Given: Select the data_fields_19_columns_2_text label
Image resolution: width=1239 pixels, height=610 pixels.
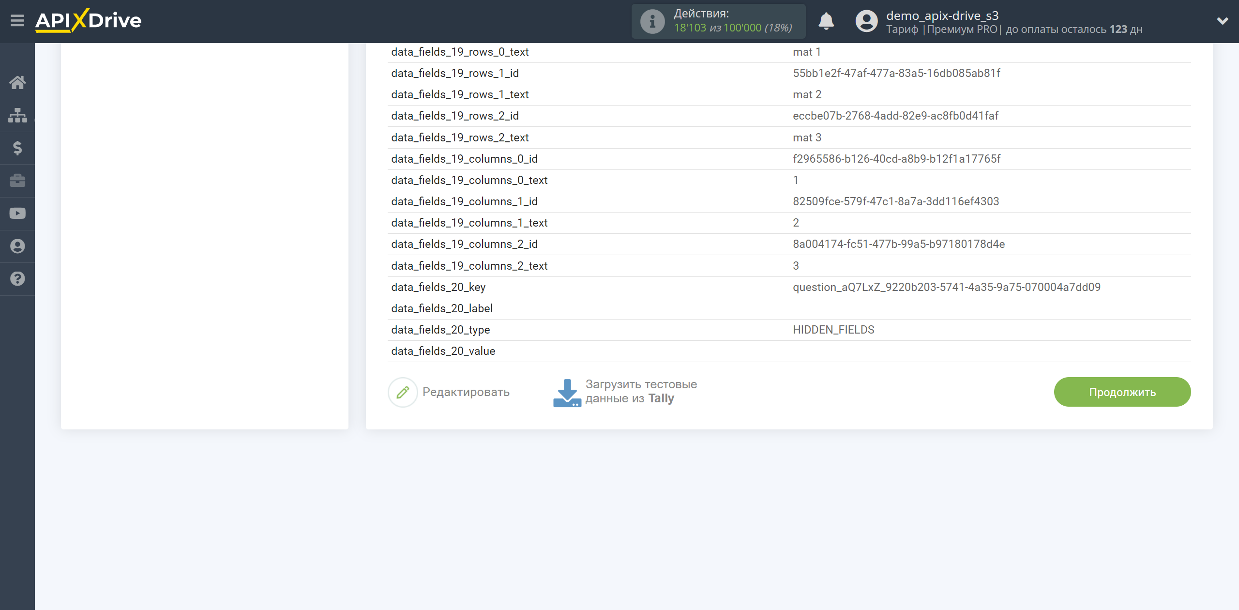Looking at the screenshot, I should pyautogui.click(x=469, y=266).
